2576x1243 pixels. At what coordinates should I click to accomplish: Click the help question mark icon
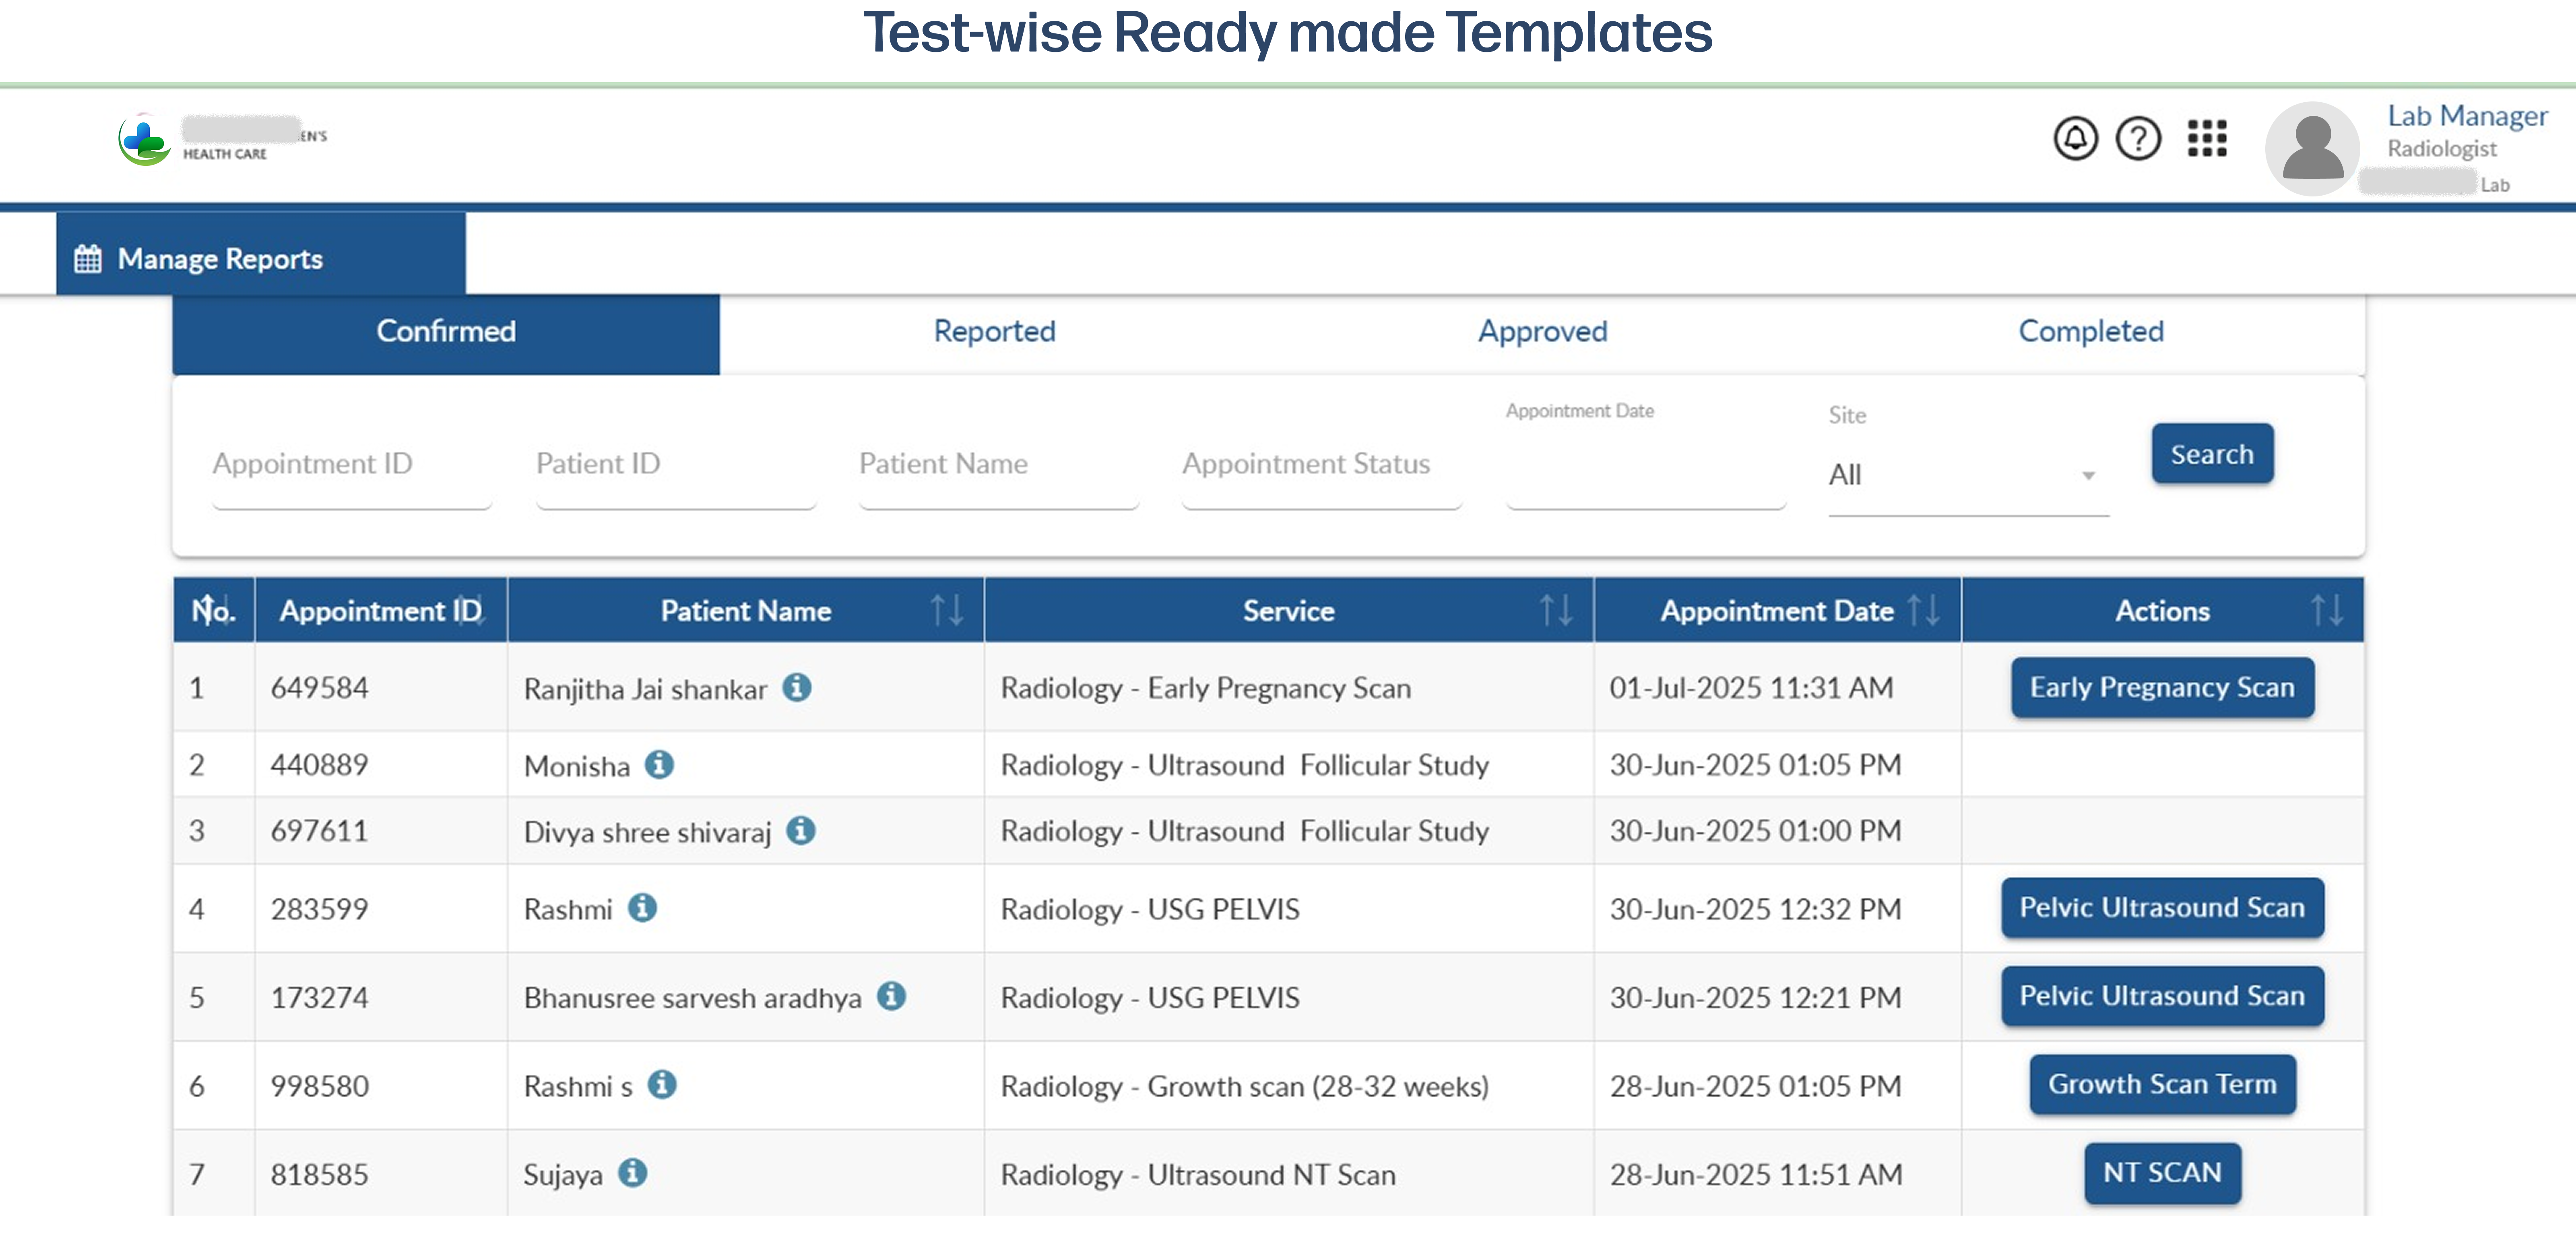2138,138
